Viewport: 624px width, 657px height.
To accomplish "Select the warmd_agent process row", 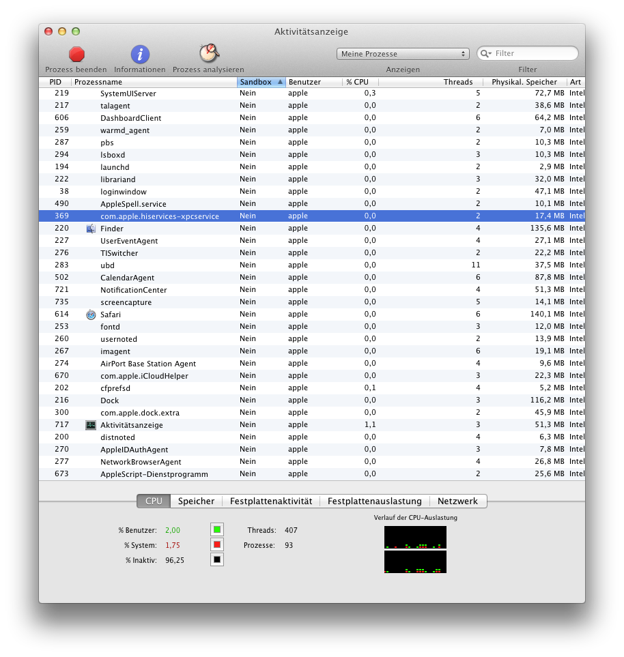I will tap(312, 130).
